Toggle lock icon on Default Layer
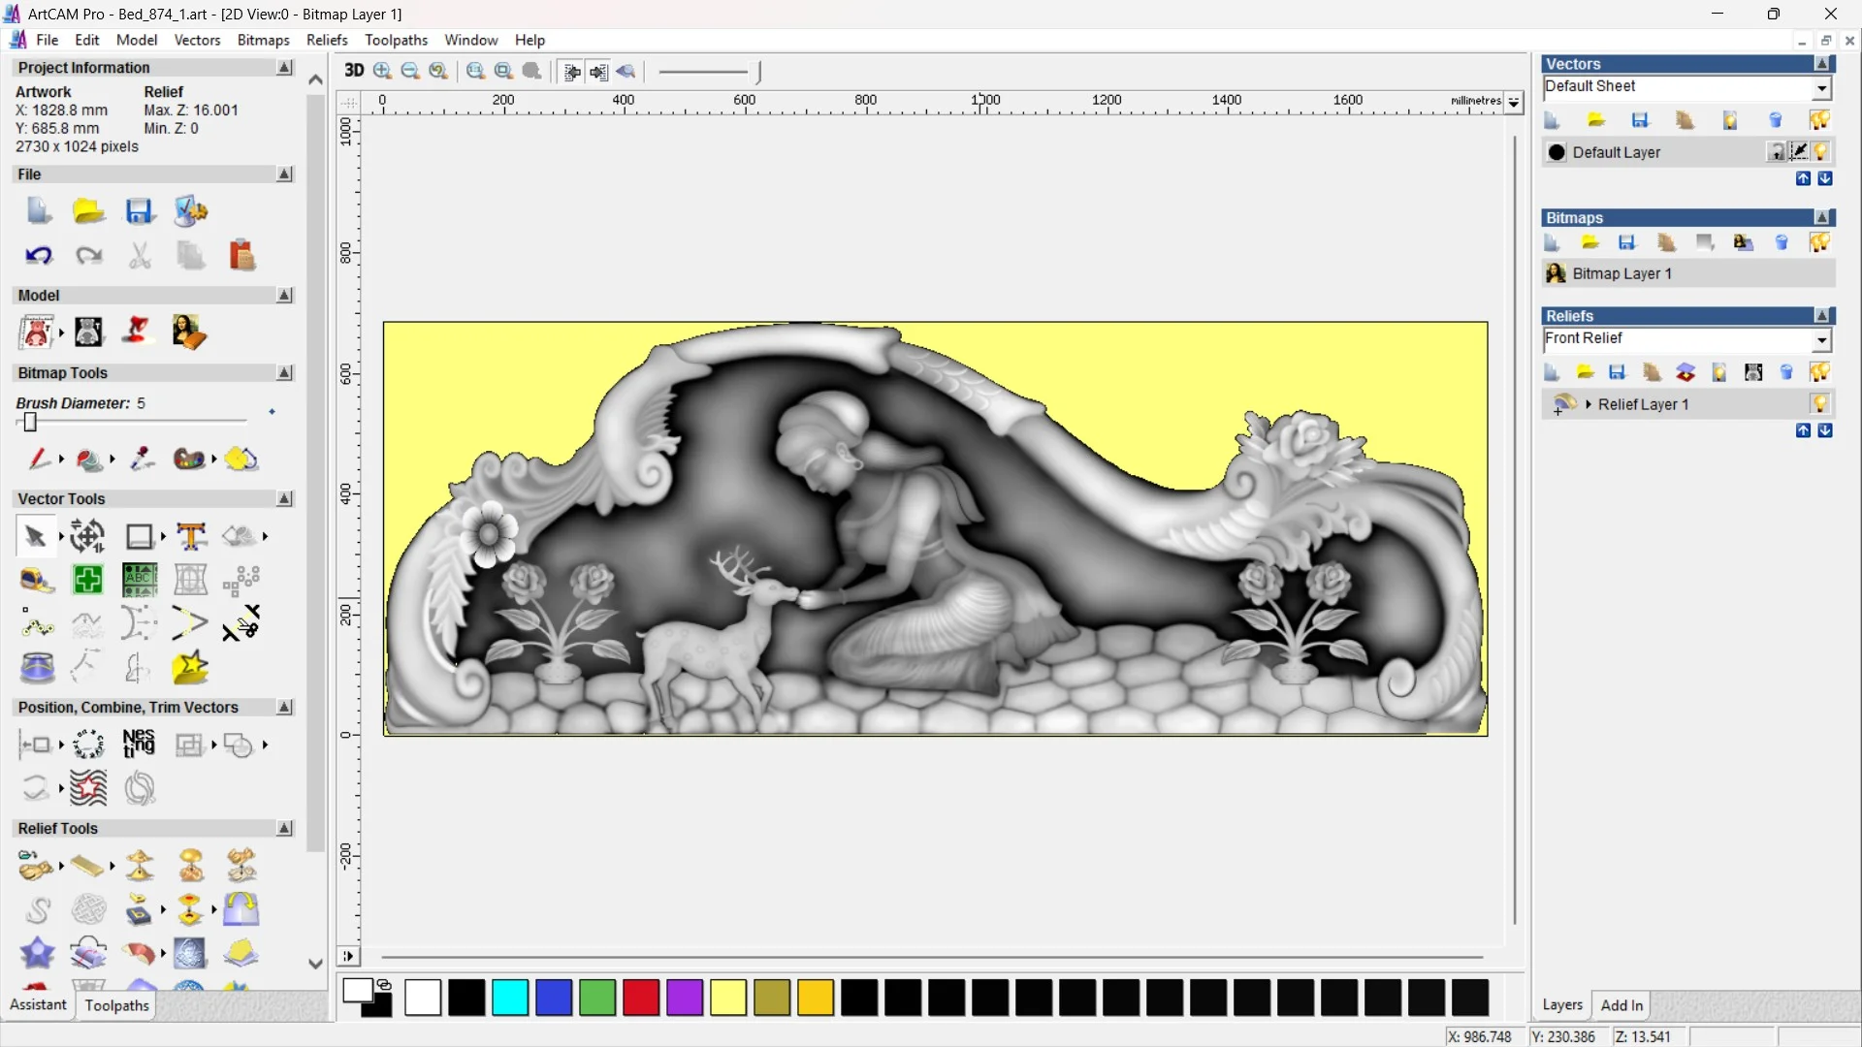This screenshot has width=1862, height=1047. coord(1776,152)
